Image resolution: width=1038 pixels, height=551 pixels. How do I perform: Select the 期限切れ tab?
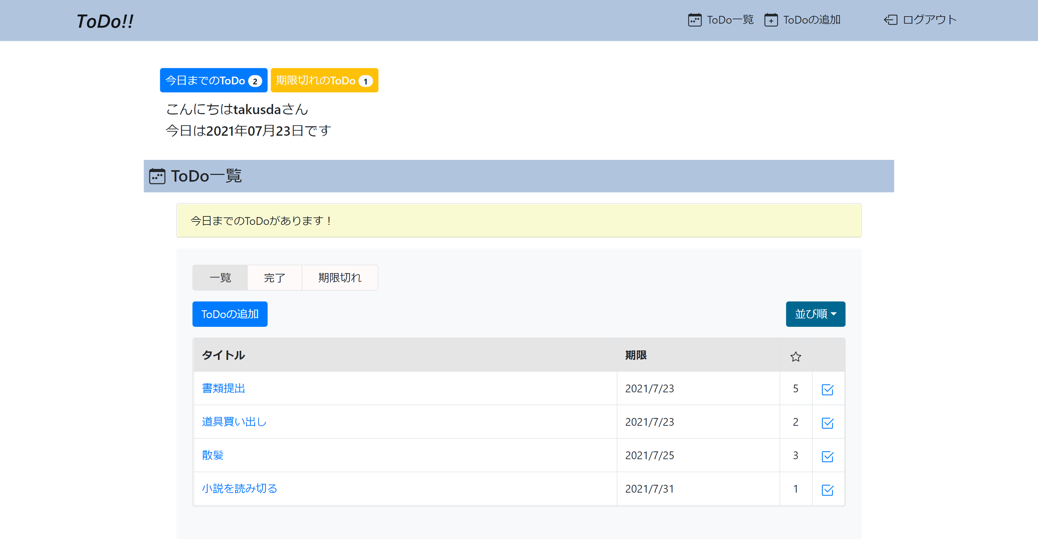tap(340, 277)
